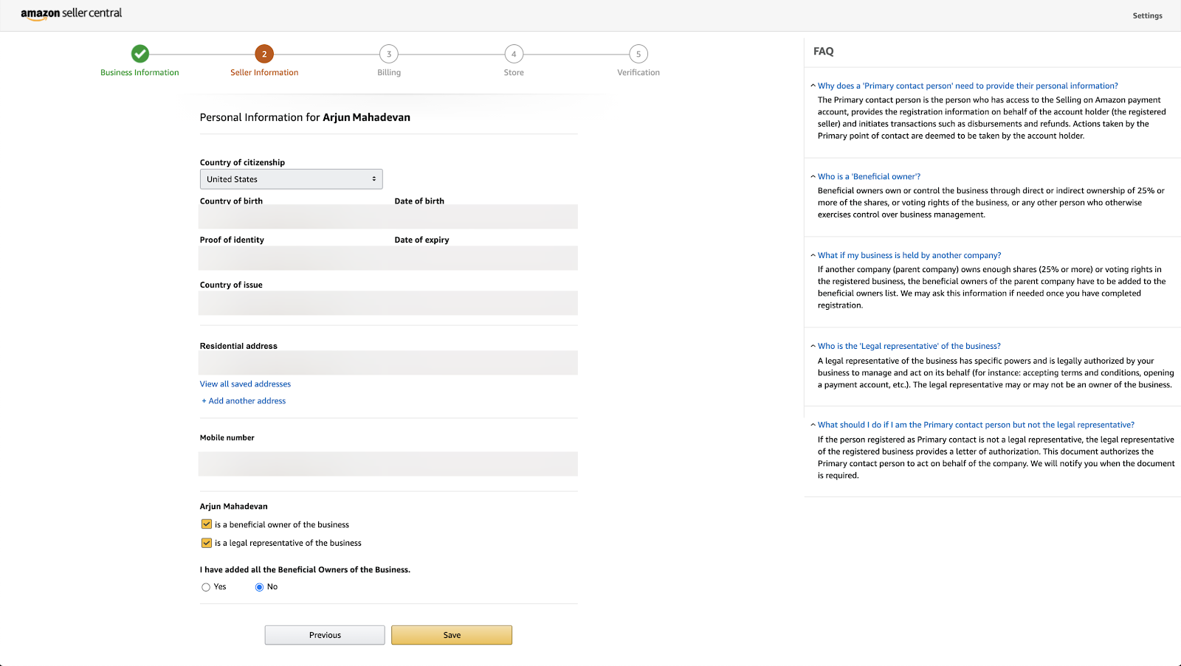
Task: Select Yes for all Beneficial Owners added
Action: click(x=206, y=586)
